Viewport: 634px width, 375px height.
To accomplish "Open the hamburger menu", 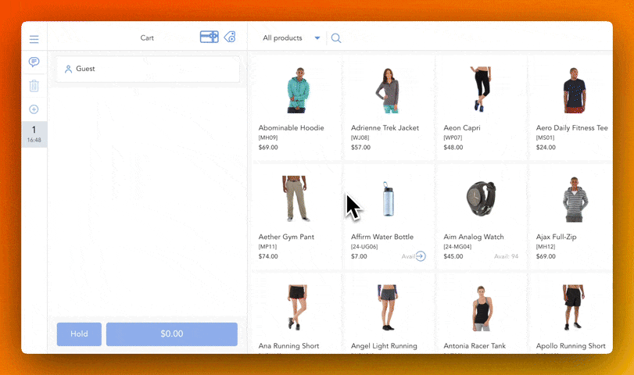I will [34, 39].
